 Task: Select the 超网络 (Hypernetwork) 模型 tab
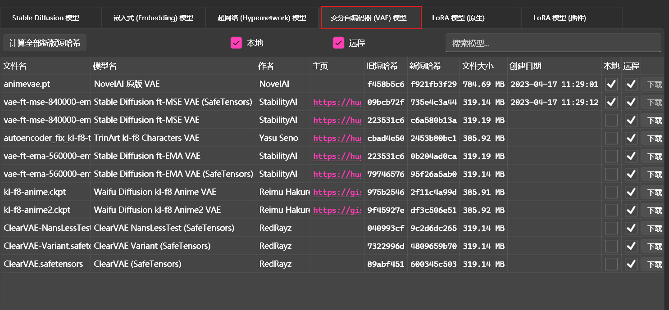tap(262, 18)
